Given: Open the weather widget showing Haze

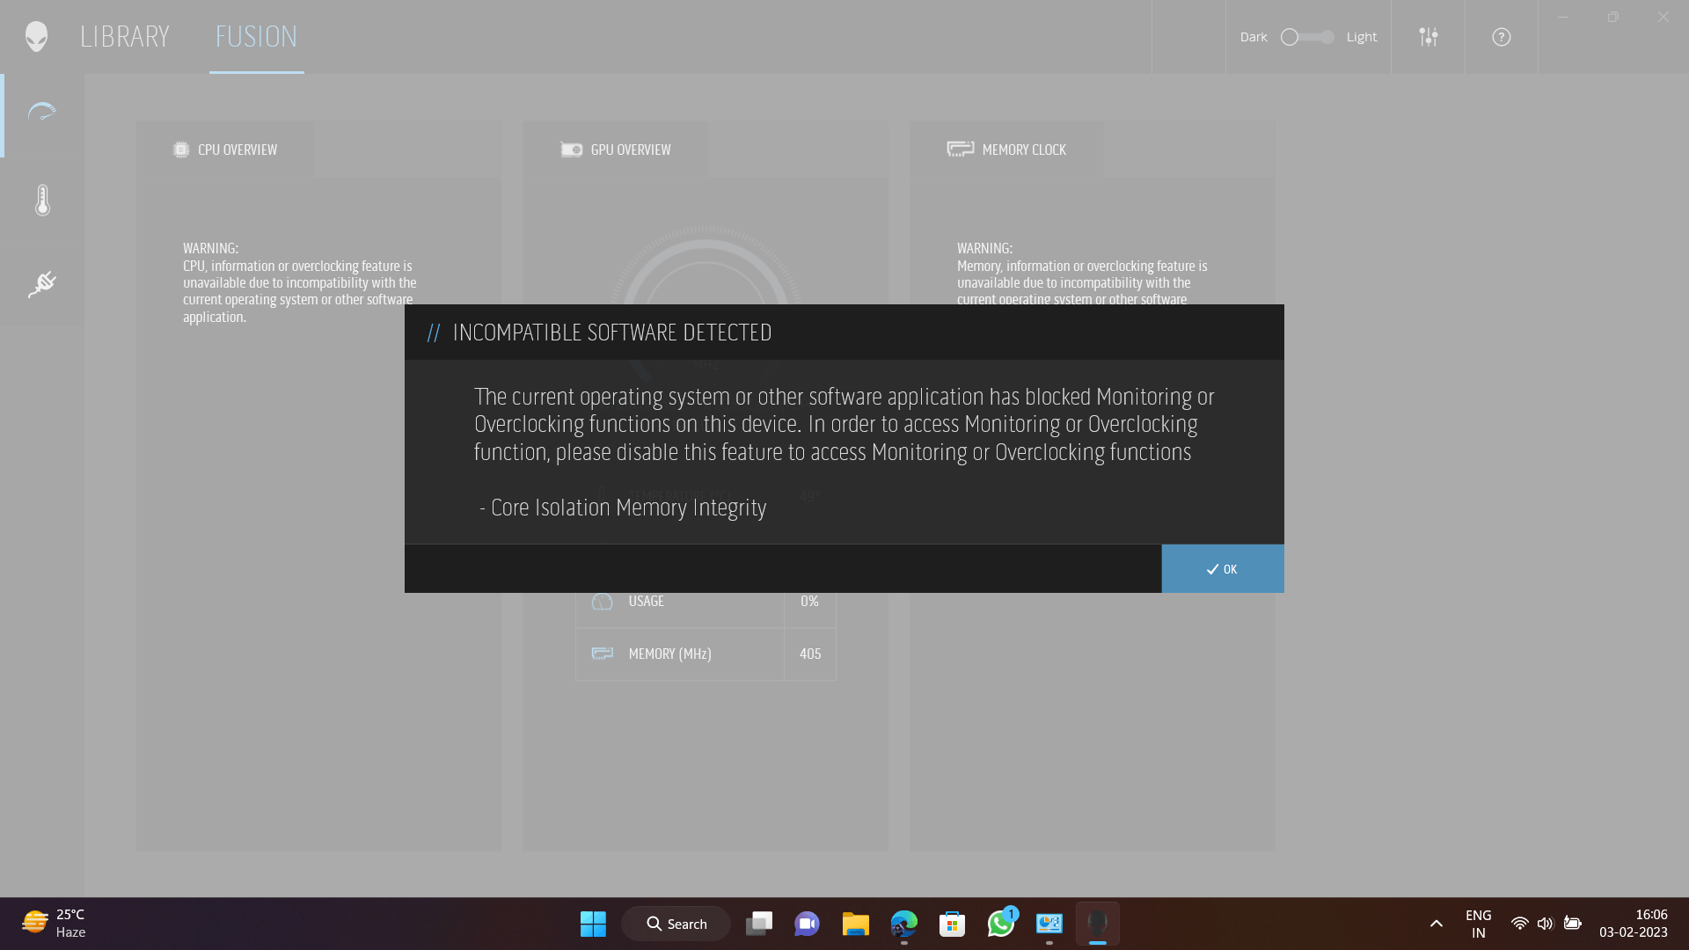Looking at the screenshot, I should [55, 924].
